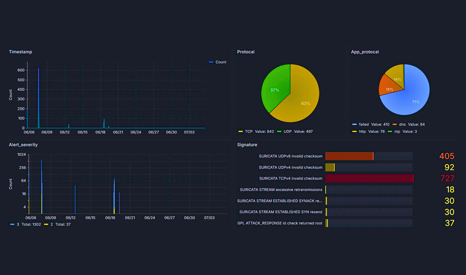Click the 30 value for SYN resend row
Image resolution: width=466 pixels, height=275 pixels.
click(x=449, y=212)
